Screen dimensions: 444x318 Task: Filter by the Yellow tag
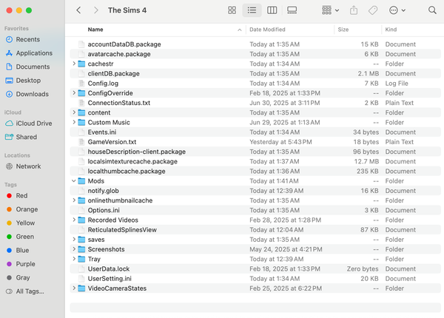coord(25,223)
